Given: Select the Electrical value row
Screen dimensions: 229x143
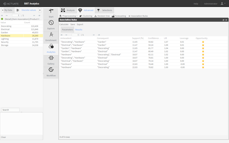Looking at the screenshot, I should point(21,29).
